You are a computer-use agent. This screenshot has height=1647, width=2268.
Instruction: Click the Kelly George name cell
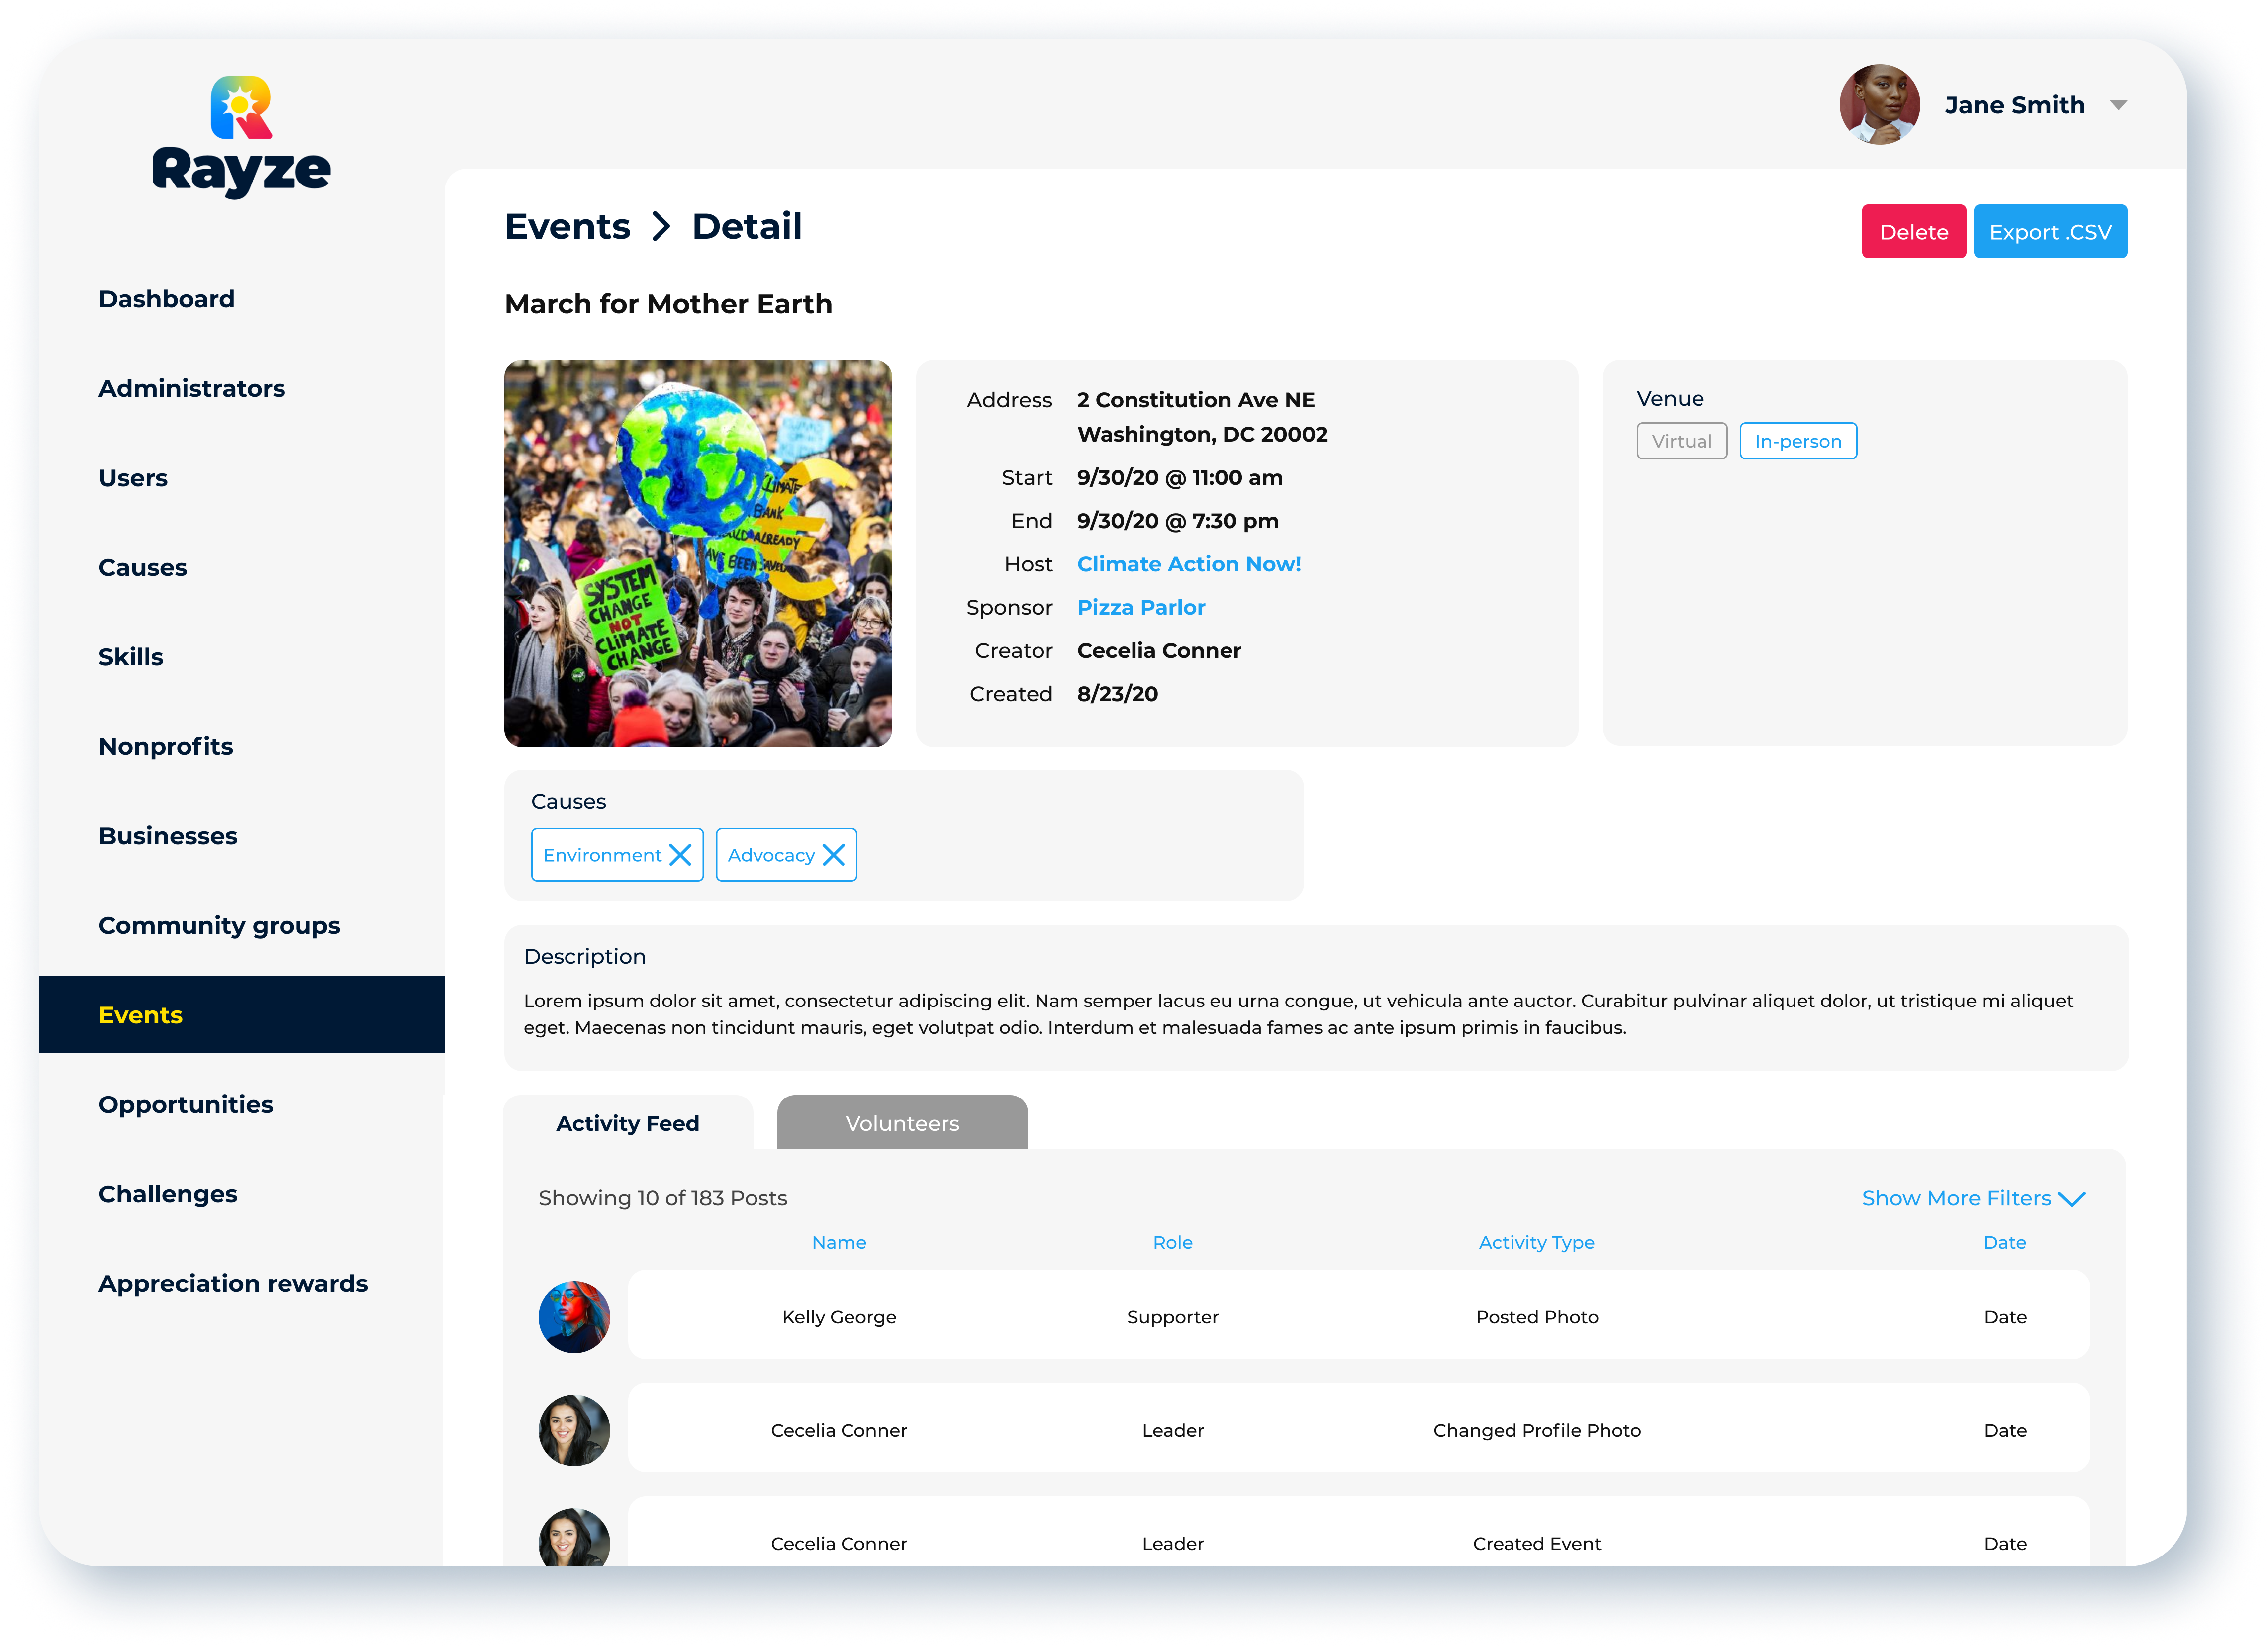pyautogui.click(x=839, y=1317)
